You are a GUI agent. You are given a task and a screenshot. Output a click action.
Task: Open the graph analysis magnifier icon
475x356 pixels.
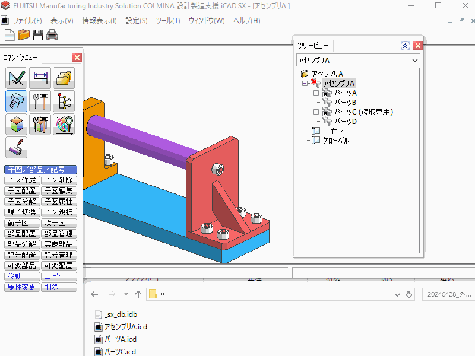pos(64,125)
